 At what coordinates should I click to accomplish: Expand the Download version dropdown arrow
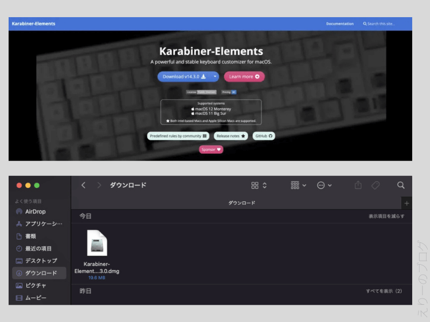tap(215, 76)
